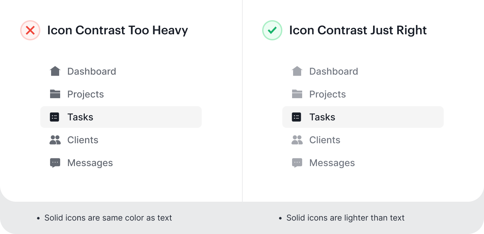
Task: Go to Messages in the left menu
Action: pos(90,163)
